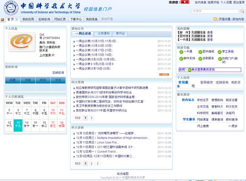The width and height of the screenshot is (246, 181).
Task: Go to page 2 of 科大讲座
Action: pyautogui.click(x=92, y=164)
